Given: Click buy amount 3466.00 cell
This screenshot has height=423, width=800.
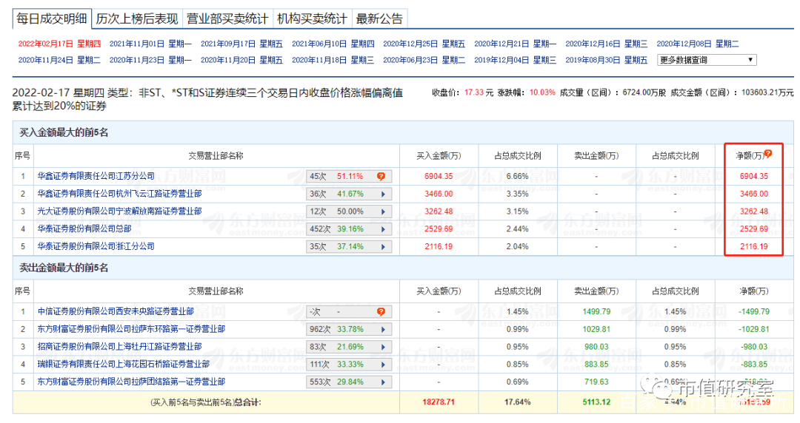Looking at the screenshot, I should pyautogui.click(x=439, y=194).
